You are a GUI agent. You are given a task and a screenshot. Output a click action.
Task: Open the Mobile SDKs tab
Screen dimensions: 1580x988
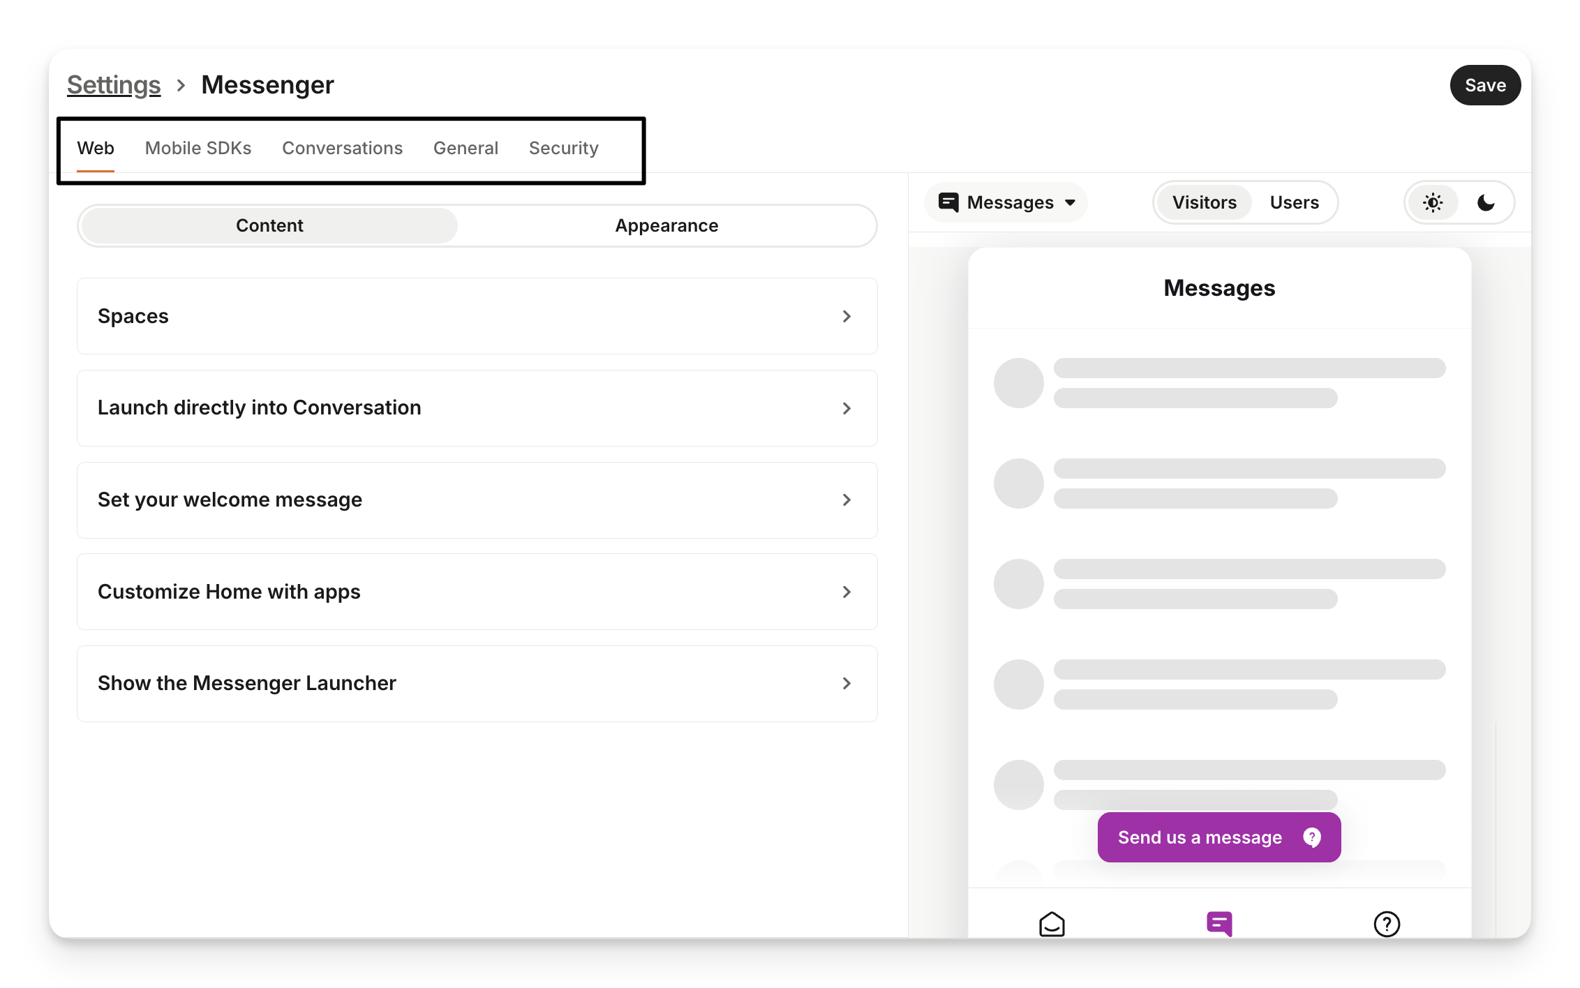pyautogui.click(x=198, y=149)
